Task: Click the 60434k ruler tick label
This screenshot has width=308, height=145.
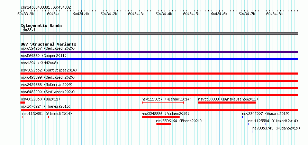Action: click(x=54, y=14)
